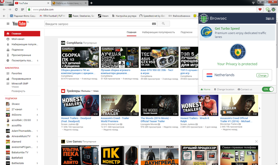The height and width of the screenshot is (165, 278).
Task: Switch to the Главная tab above the feed
Action: [x=131, y=32]
